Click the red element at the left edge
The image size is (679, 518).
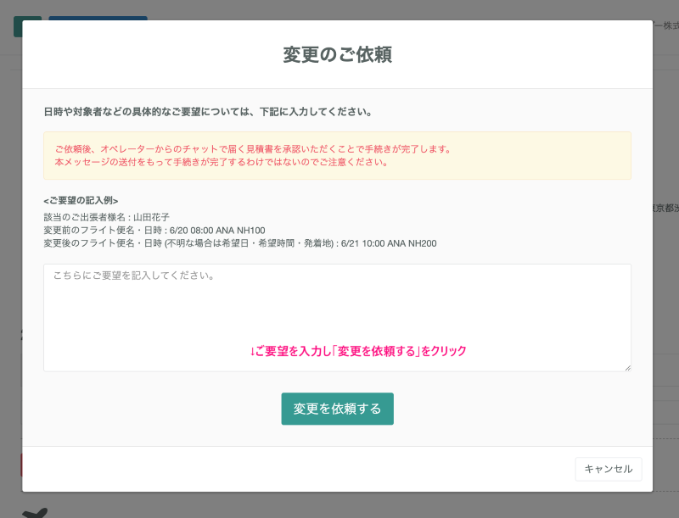click(x=21, y=465)
